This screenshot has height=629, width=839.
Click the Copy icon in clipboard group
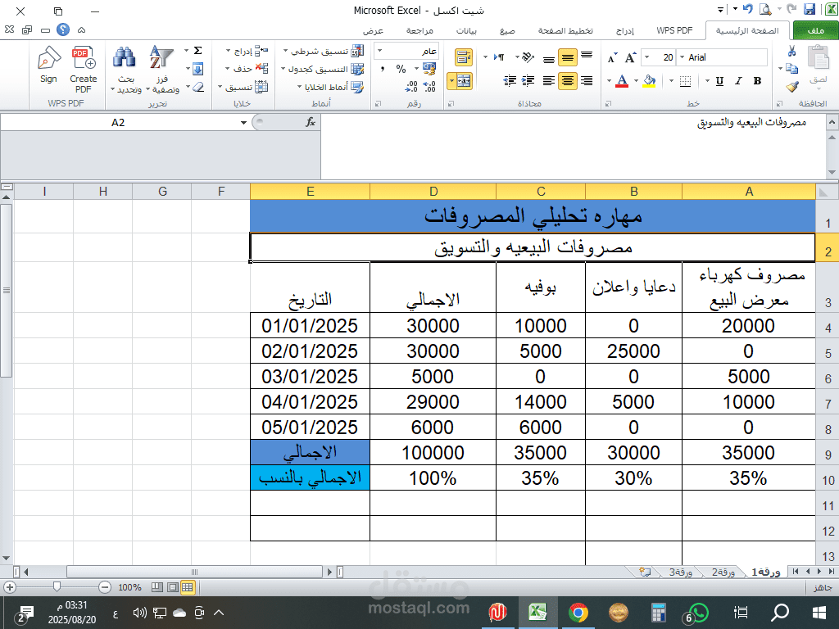point(792,69)
